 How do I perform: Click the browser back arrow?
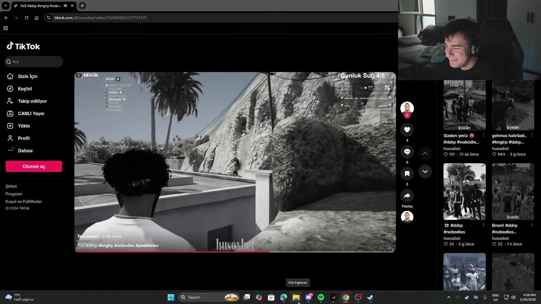coord(6,18)
